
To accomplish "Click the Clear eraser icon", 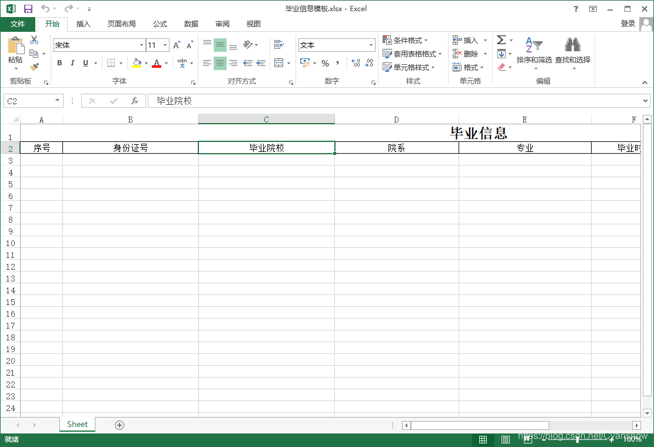I will tap(502, 67).
